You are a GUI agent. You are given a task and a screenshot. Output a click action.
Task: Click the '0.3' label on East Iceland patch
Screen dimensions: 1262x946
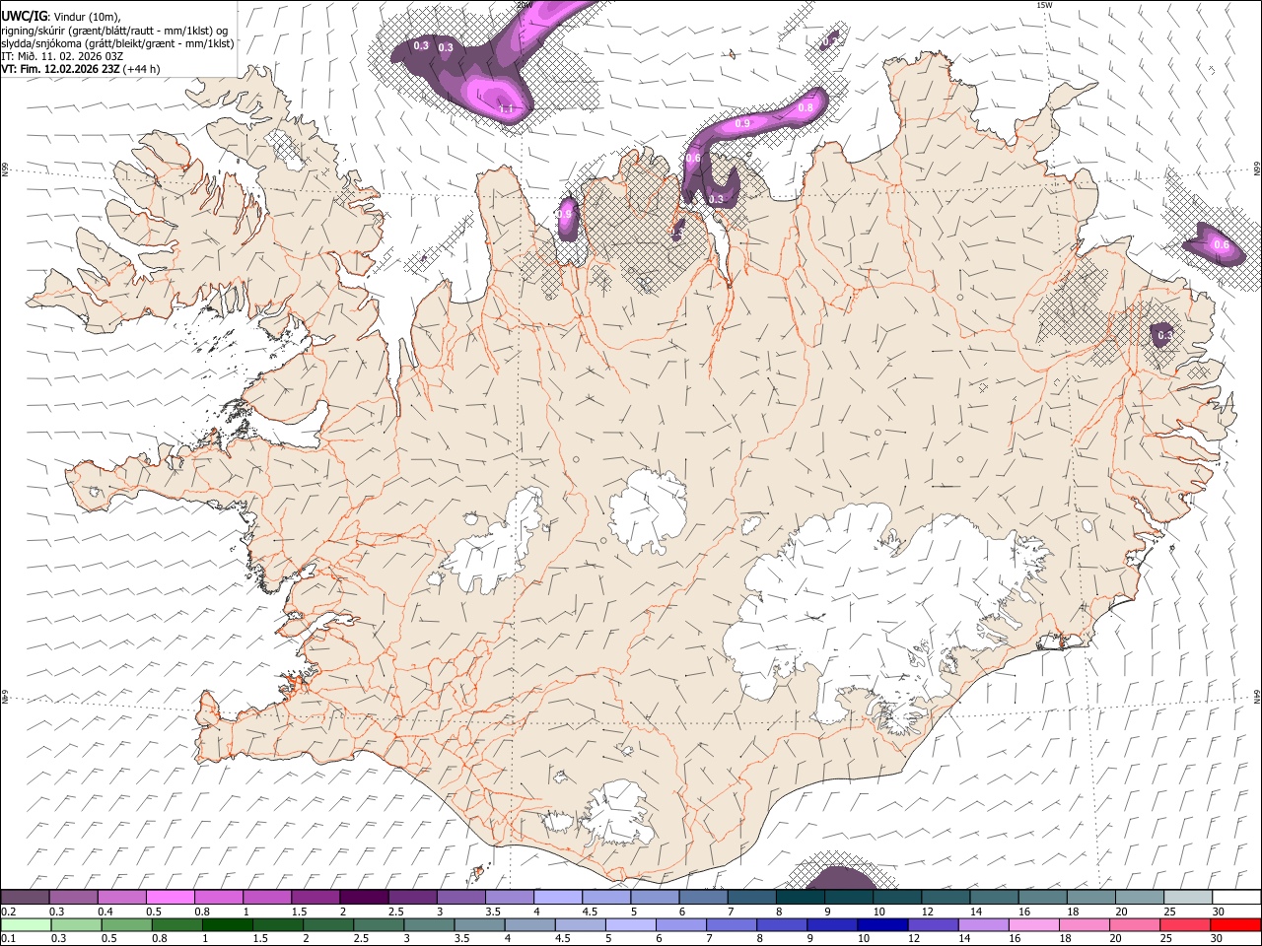pos(1164,336)
